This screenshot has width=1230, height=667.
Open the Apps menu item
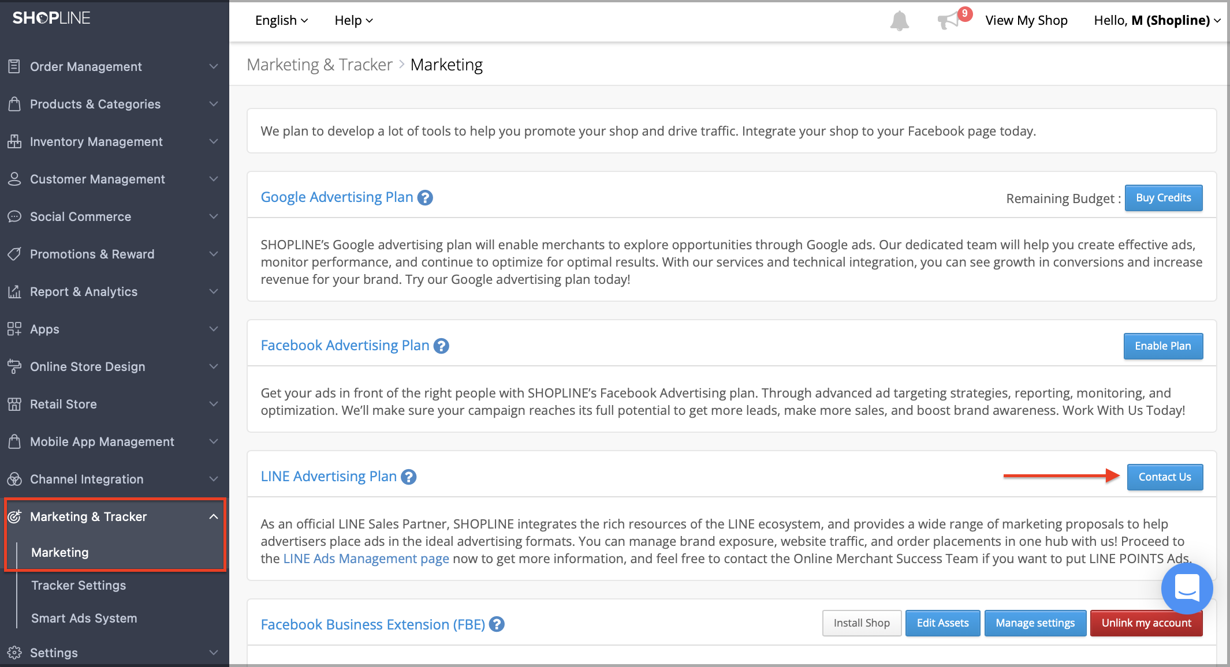(x=114, y=329)
